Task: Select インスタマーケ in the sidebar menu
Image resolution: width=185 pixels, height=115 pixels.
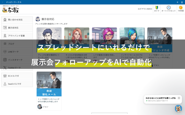Action: (x=17, y=60)
